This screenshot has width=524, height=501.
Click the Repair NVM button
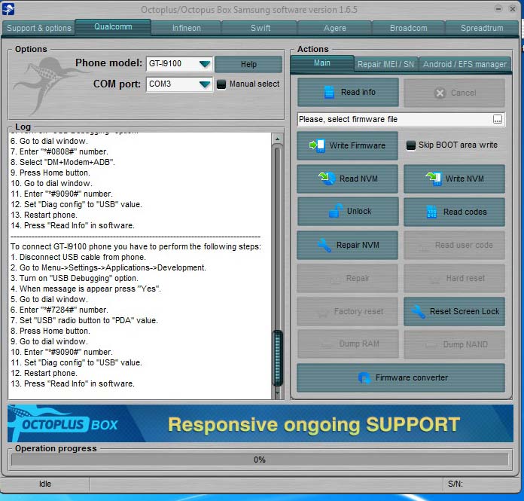(347, 245)
